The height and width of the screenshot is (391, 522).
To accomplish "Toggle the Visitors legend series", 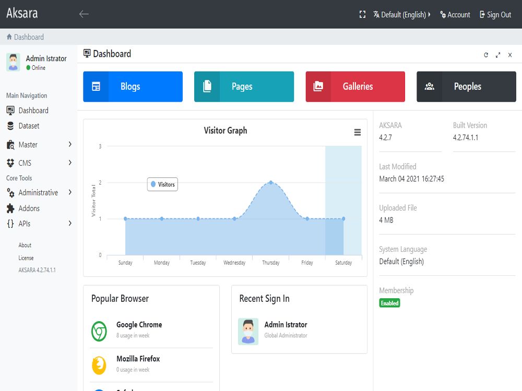I will (162, 185).
